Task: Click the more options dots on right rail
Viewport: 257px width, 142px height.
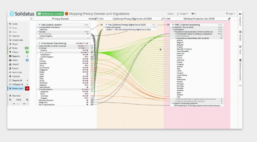Action: [240, 86]
